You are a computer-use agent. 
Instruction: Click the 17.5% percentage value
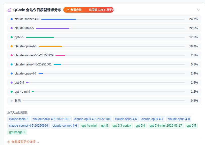(193, 37)
